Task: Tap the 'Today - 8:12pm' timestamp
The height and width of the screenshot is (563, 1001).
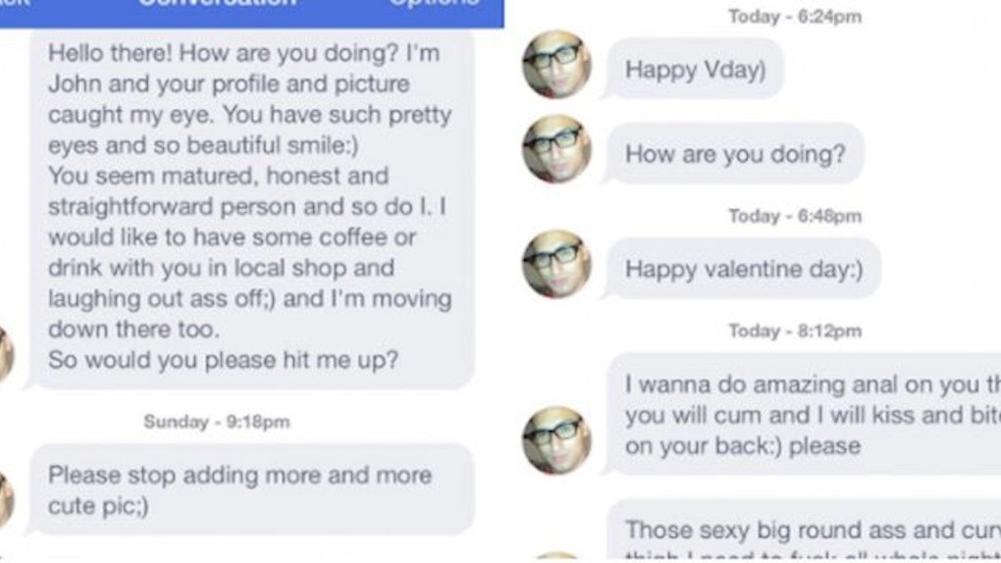Action: click(x=796, y=331)
